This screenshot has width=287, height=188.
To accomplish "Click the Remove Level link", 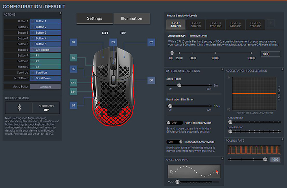I will click(x=199, y=36).
